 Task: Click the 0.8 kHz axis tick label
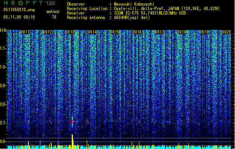tap(3, 104)
